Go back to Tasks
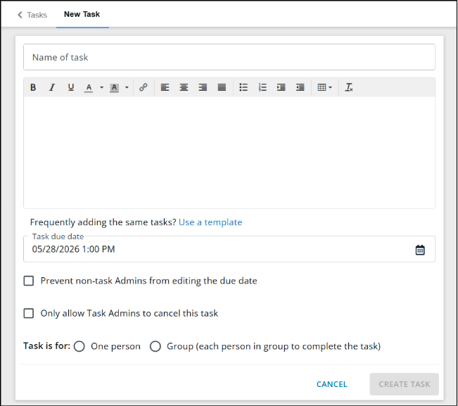The height and width of the screenshot is (406, 458). click(32, 15)
